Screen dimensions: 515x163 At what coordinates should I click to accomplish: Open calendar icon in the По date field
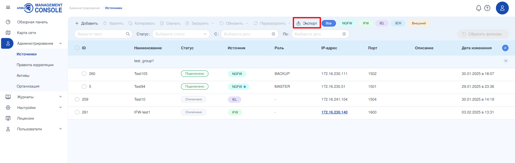click(x=344, y=34)
